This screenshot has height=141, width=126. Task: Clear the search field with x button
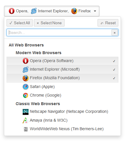coord(115,33)
